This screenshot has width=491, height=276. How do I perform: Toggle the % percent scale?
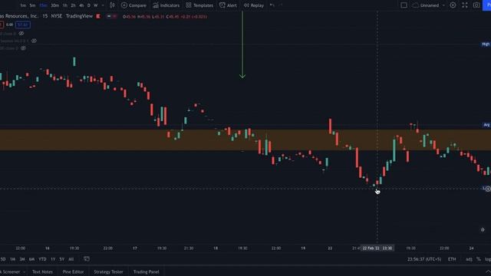point(478,259)
